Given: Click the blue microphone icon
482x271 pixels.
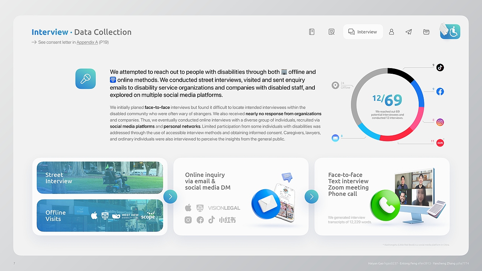Looking at the screenshot, I should [x=85, y=79].
